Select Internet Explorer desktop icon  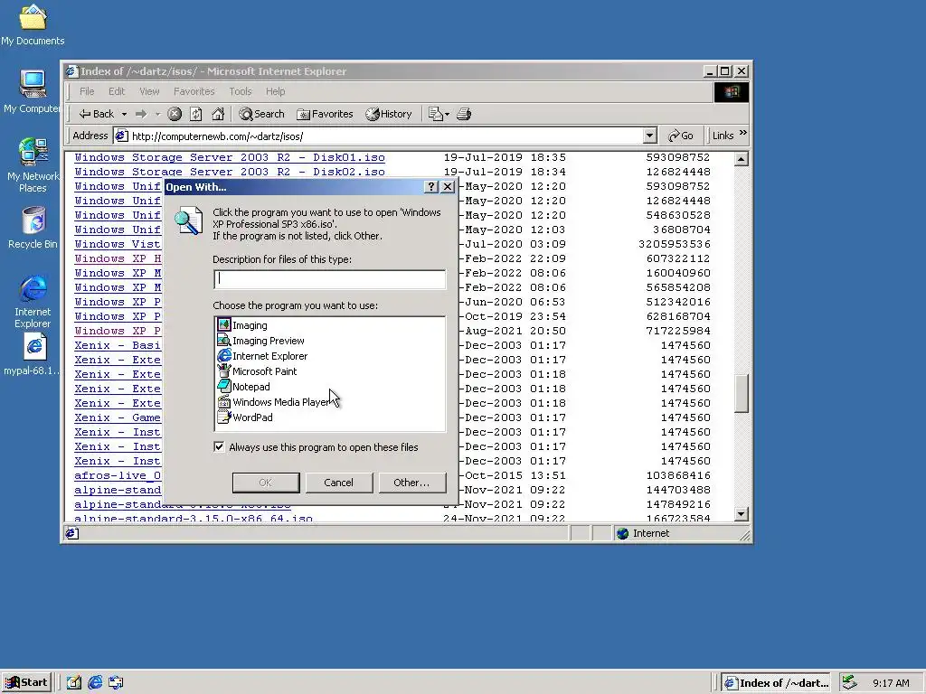click(33, 302)
